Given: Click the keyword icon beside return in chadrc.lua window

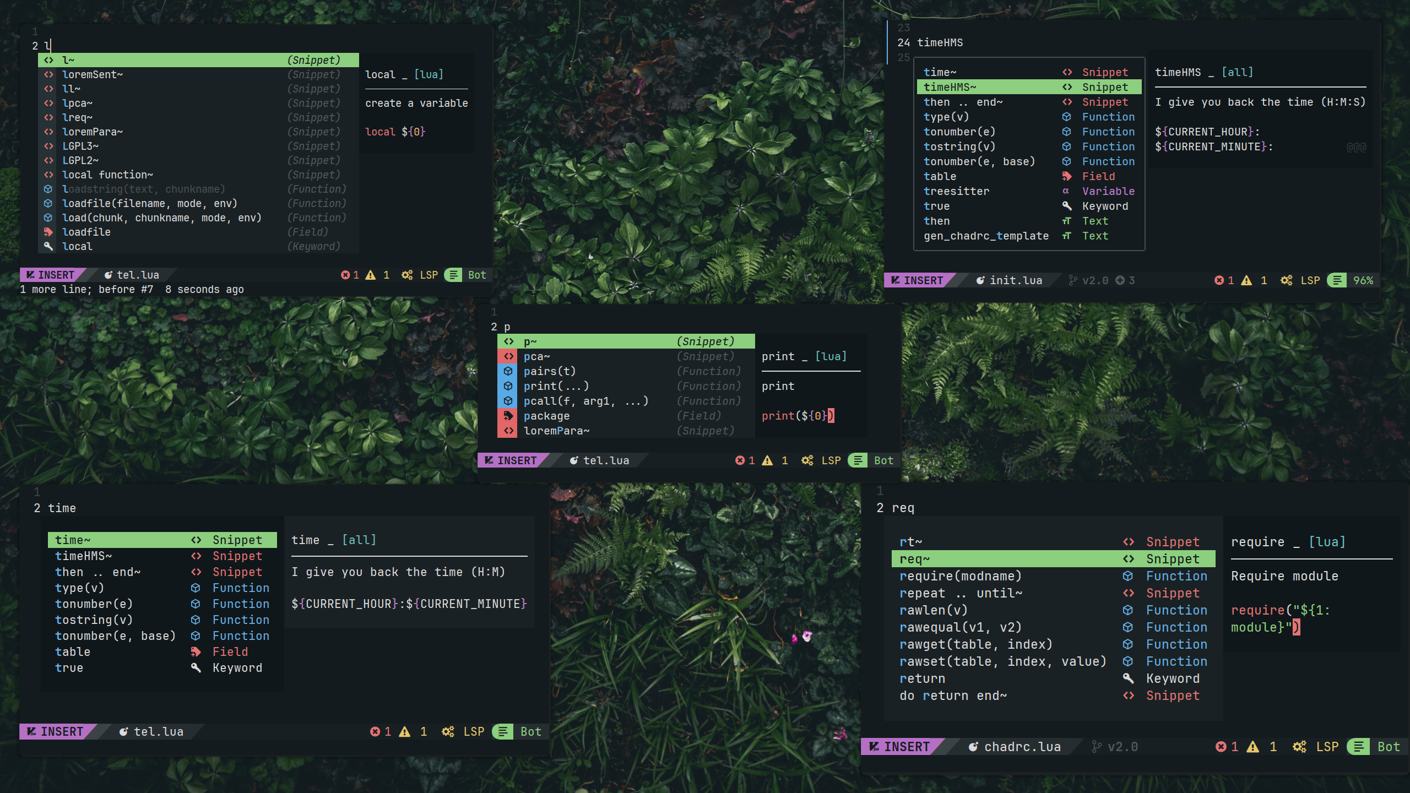Looking at the screenshot, I should click(x=1128, y=678).
